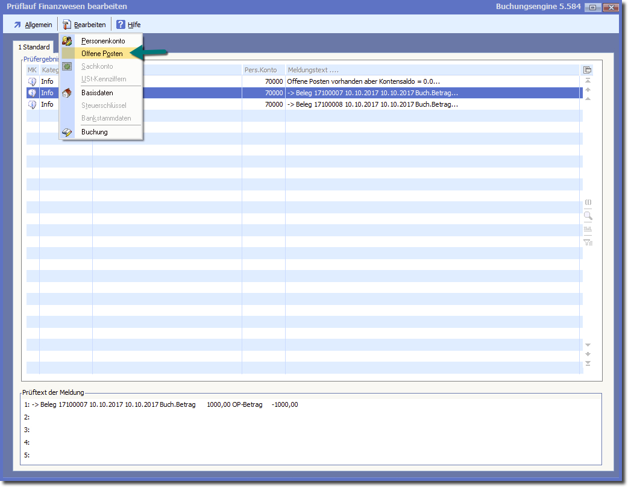This screenshot has width=628, height=487.
Task: Select the Buchung menu entry
Action: (95, 132)
